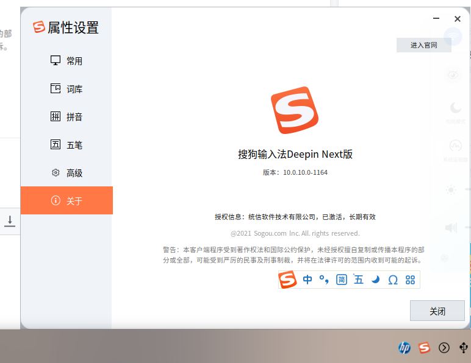Image resolution: width=471 pixels, height=363 pixels.
Task: Open the 词库 dictionary section
Action: [67, 89]
